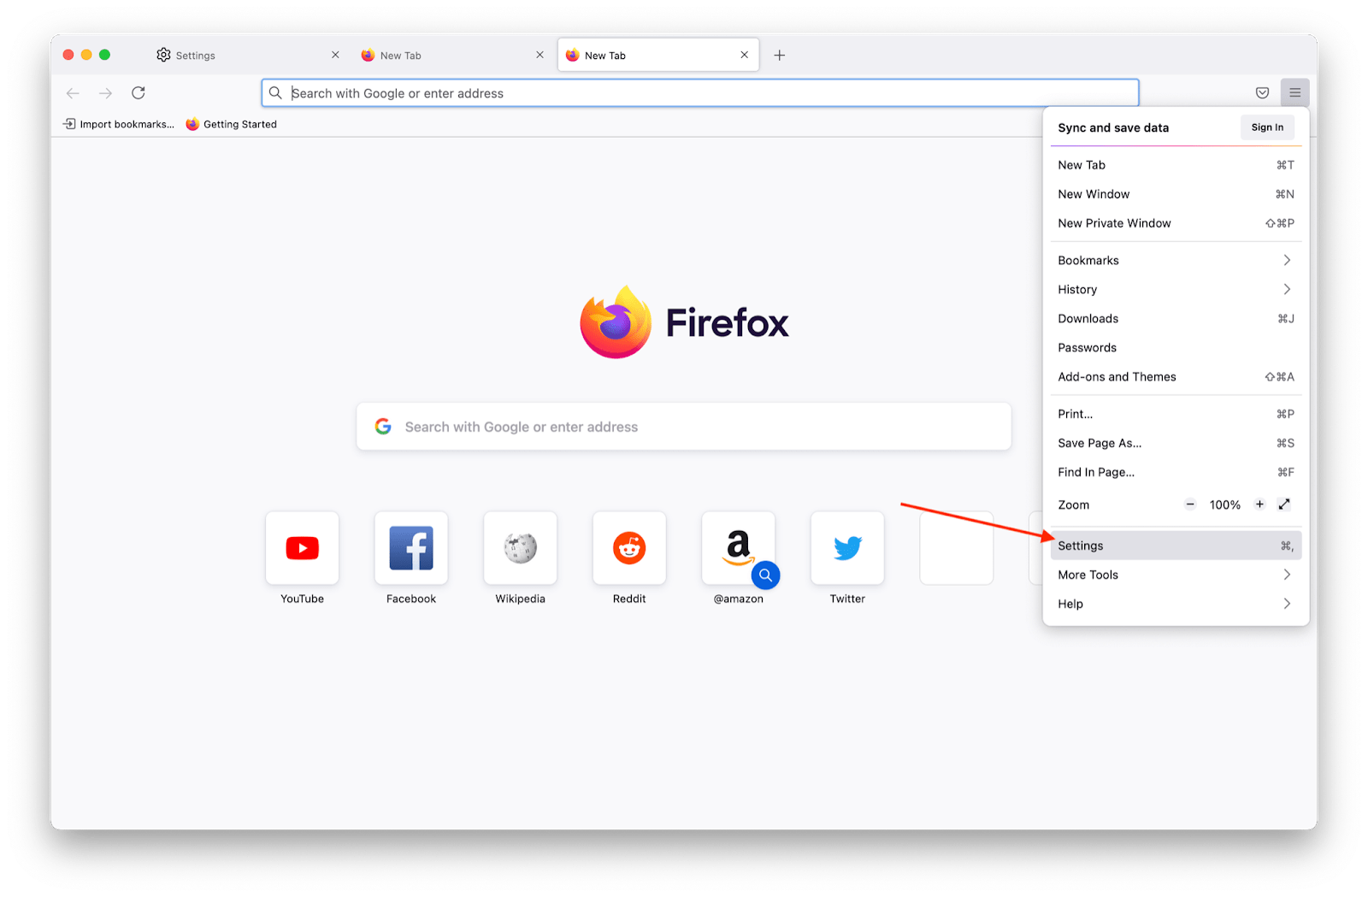Image resolution: width=1368 pixels, height=897 pixels.
Task: Close the middle New Tab
Action: (540, 55)
